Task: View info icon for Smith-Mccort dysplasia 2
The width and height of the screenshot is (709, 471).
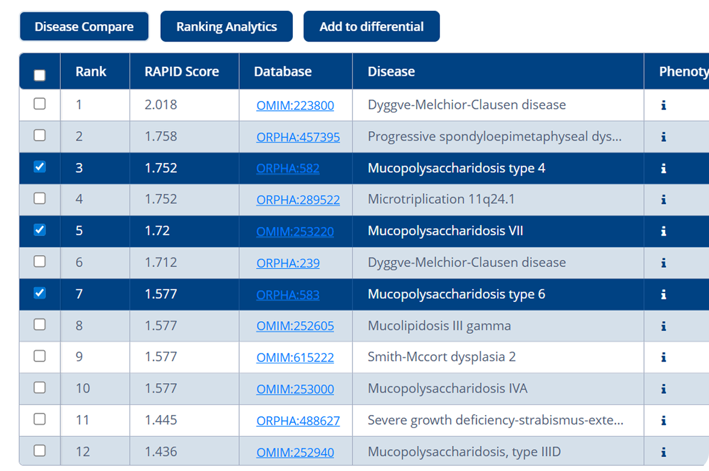Action: (x=663, y=357)
